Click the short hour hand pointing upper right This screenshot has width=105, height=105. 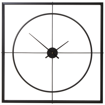[x=57, y=50]
